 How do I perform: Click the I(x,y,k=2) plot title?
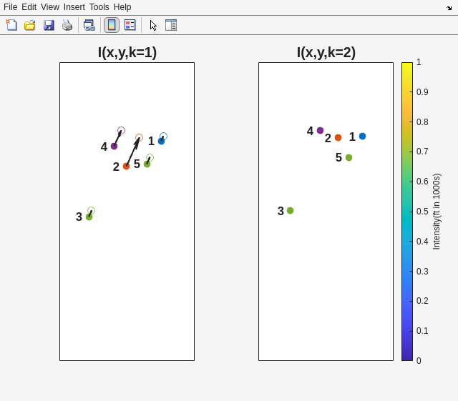tap(326, 52)
